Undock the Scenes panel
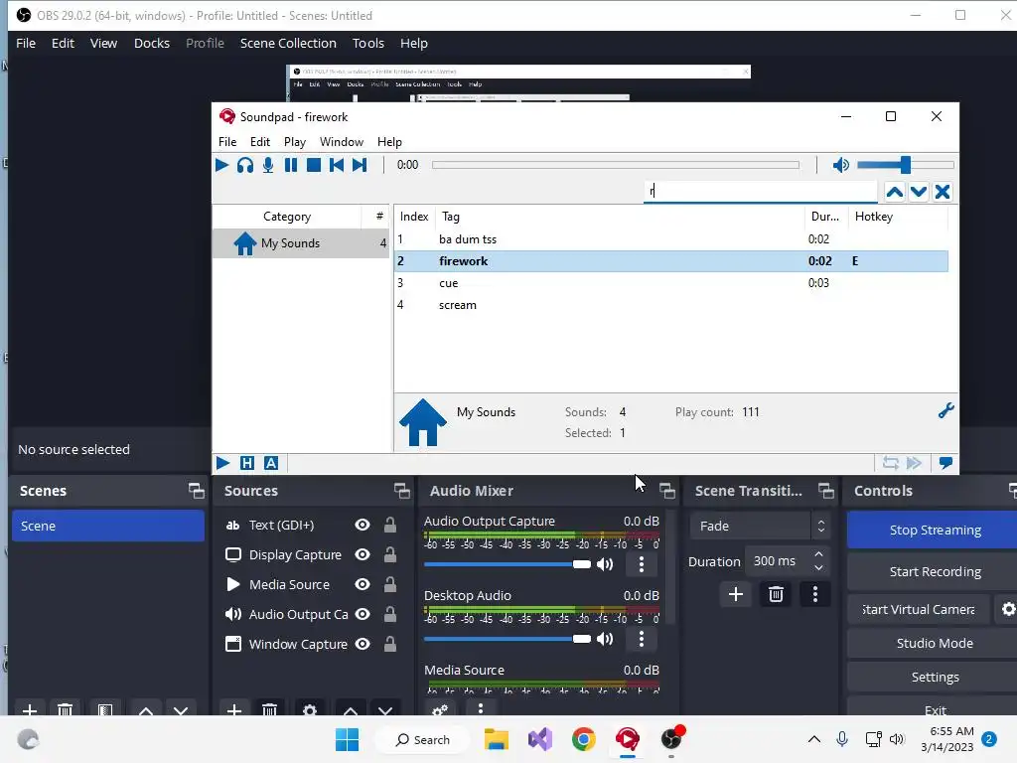The image size is (1017, 763). (196, 491)
